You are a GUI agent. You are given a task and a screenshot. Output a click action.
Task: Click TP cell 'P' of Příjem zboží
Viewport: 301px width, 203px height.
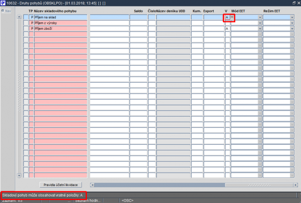click(31, 29)
